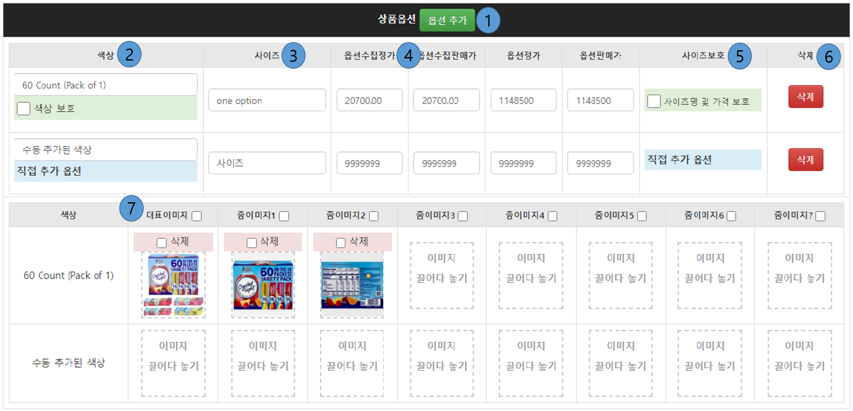853x411 pixels.
Task: Open the 줌이미지1 Crystal Light box thumbnail
Action: point(263,285)
